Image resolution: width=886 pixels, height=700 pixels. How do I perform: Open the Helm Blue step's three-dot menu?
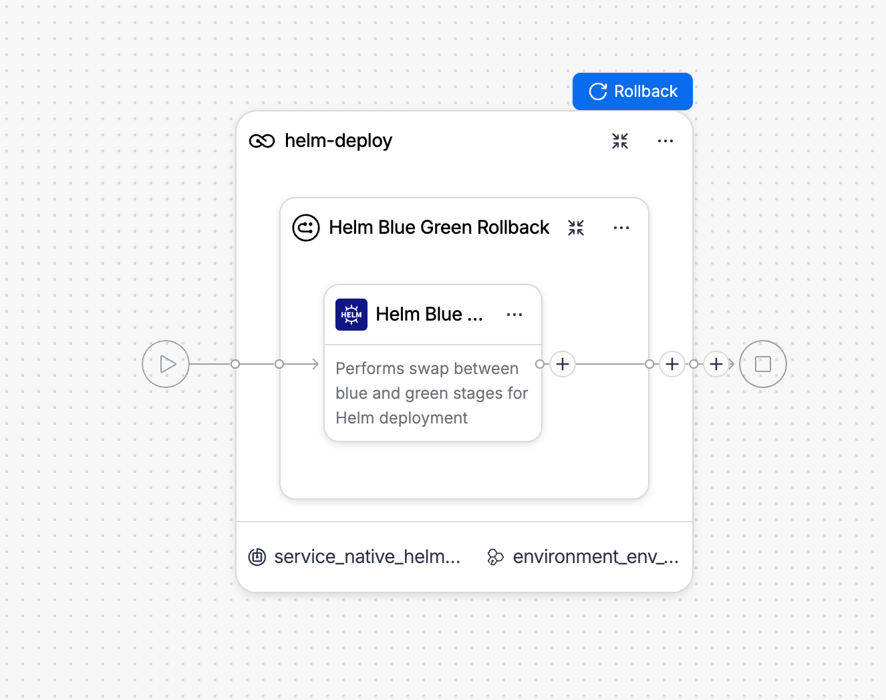(x=514, y=315)
